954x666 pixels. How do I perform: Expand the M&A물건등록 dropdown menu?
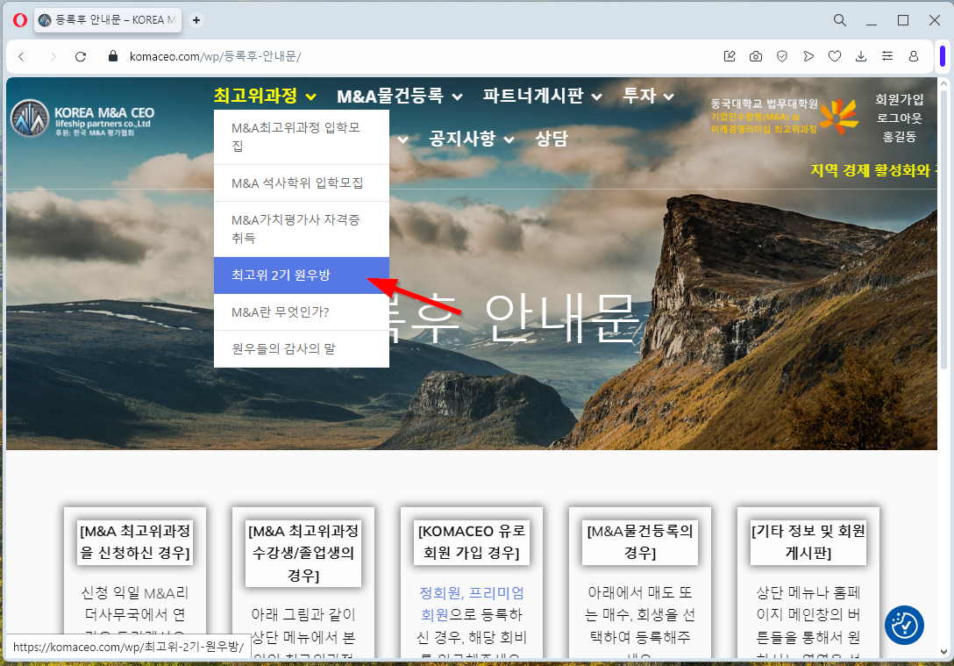click(x=402, y=96)
